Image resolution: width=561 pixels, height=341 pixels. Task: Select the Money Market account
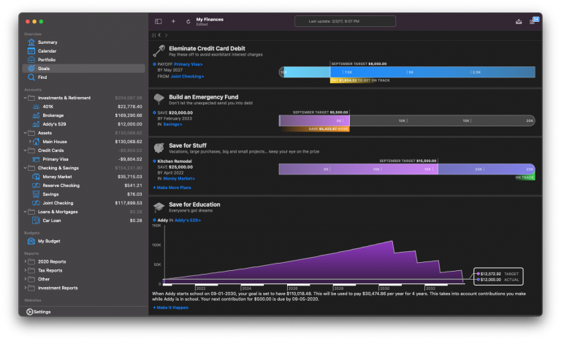point(83,177)
